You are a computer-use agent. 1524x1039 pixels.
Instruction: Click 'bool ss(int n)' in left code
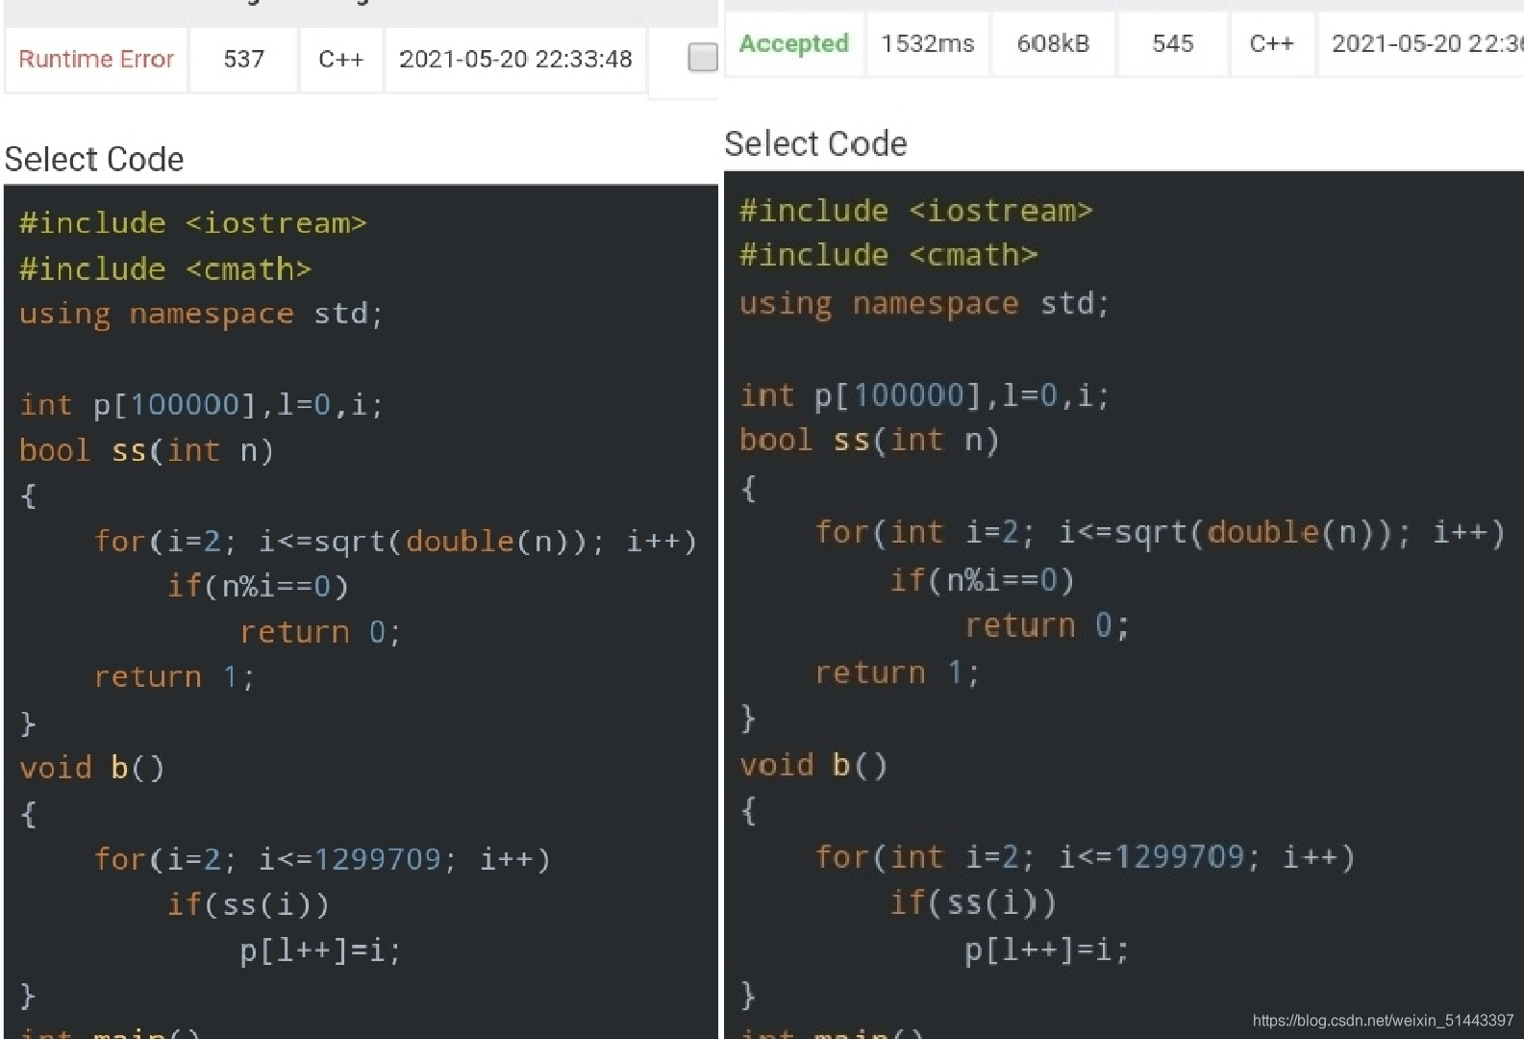[147, 450]
